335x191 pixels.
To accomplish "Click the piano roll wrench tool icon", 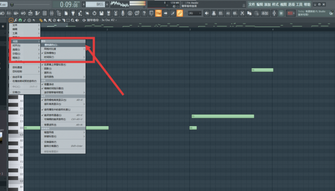I will point(16,20).
